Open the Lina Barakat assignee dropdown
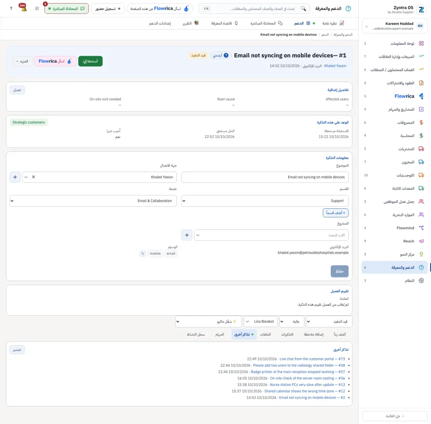 pyautogui.click(x=260, y=321)
